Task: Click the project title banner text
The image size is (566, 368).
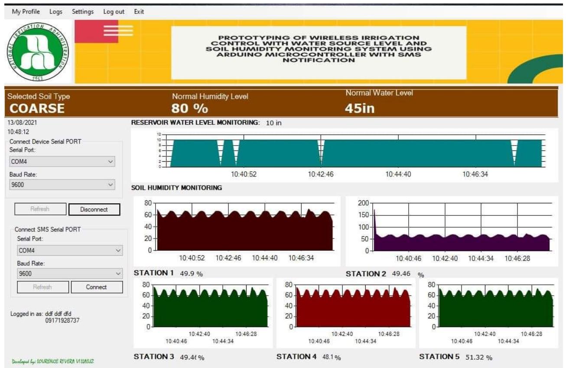Action: coord(319,49)
